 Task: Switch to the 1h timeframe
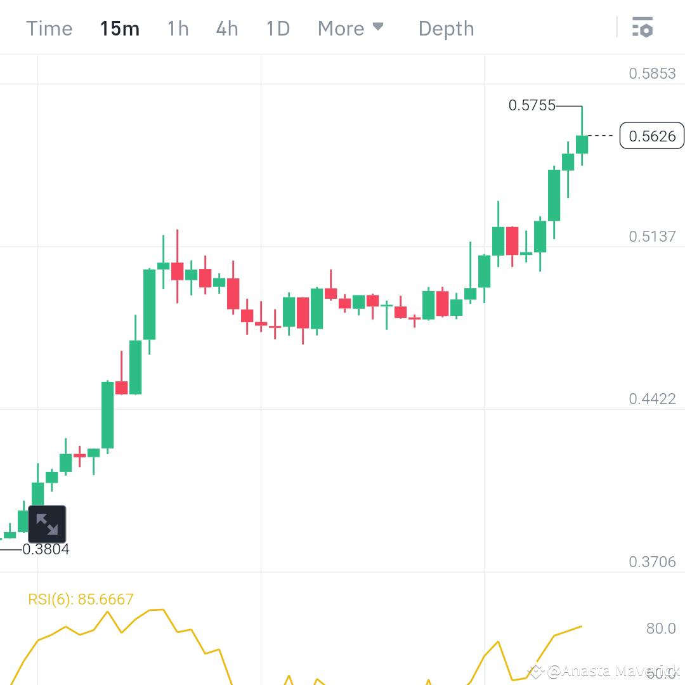tap(178, 28)
